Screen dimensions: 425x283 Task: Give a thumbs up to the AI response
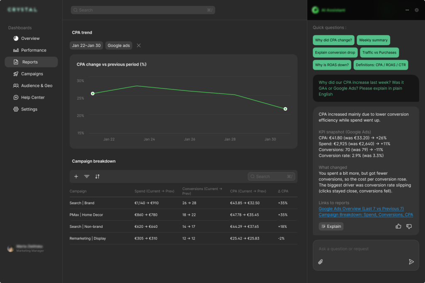[398, 226]
